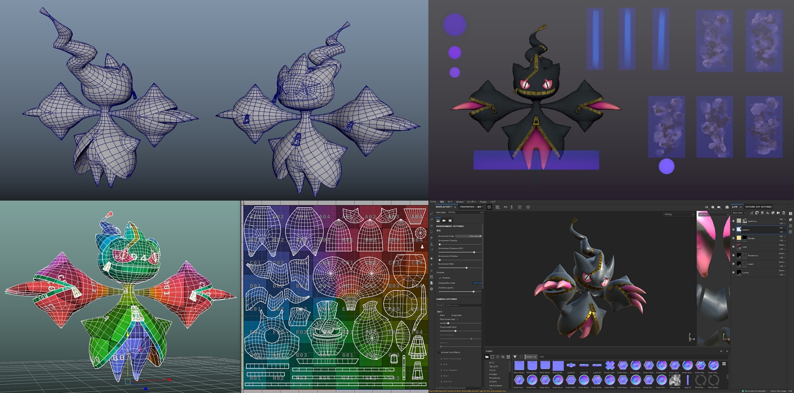This screenshot has width=794, height=393.
Task: Remove the texture filter tag in Shelf
Action: click(535, 357)
